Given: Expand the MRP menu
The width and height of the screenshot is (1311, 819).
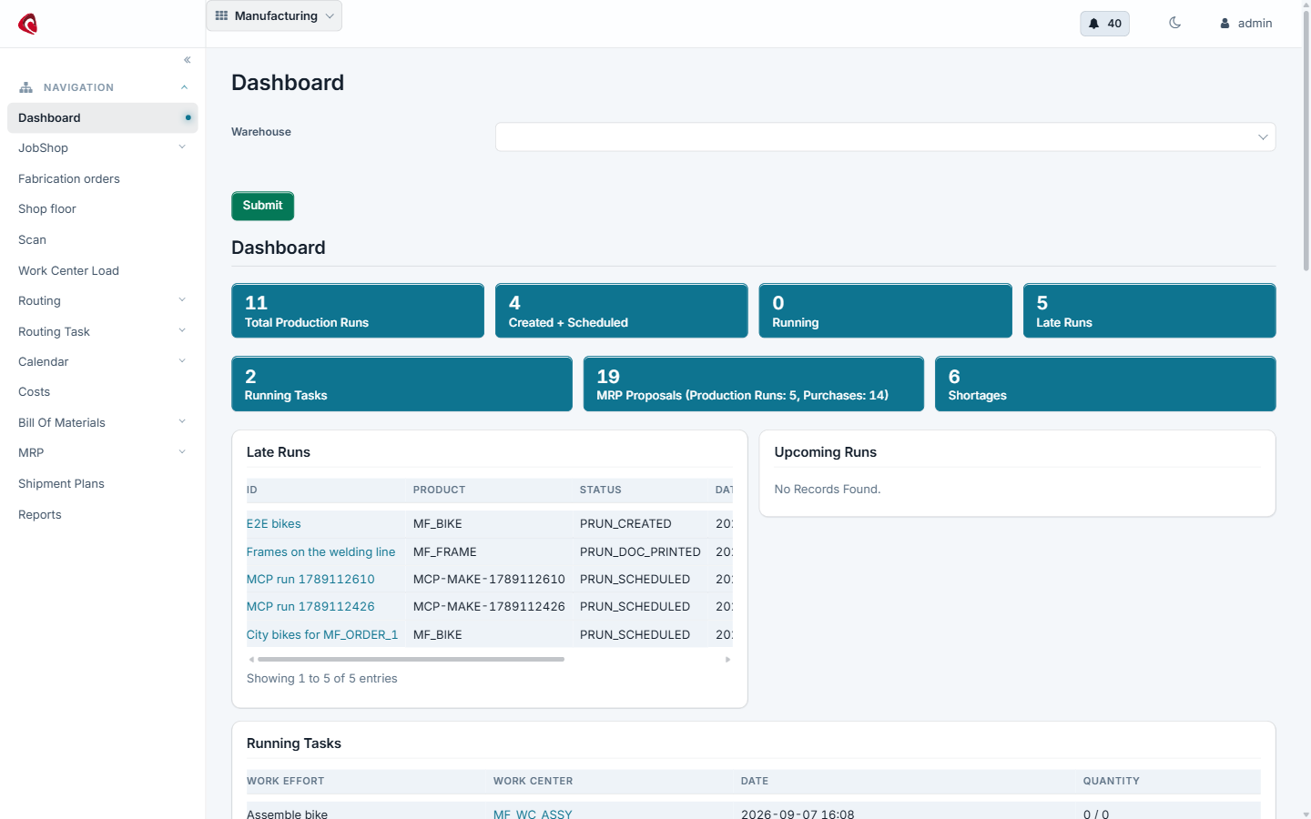Looking at the screenshot, I should tap(102, 453).
